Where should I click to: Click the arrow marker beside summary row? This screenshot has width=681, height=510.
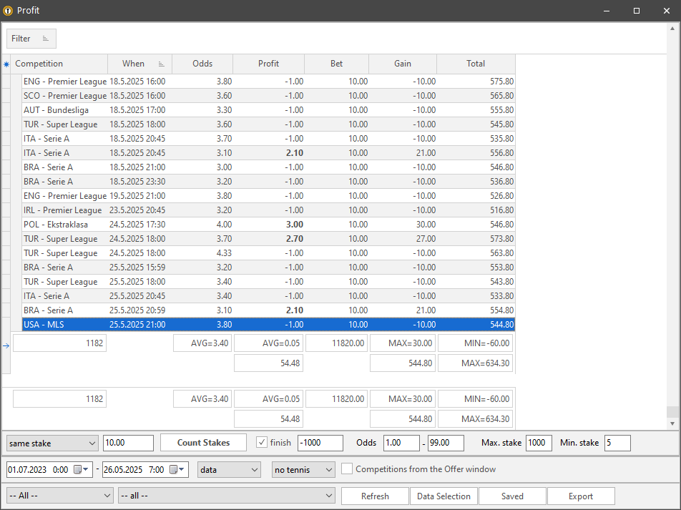(6, 345)
